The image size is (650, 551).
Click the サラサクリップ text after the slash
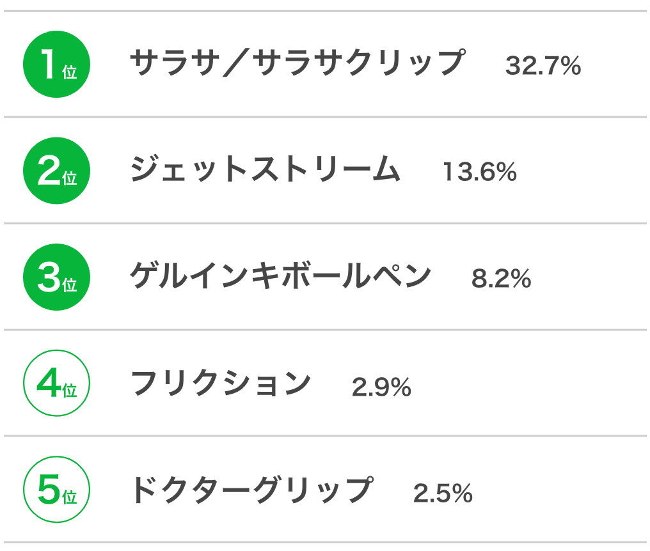tap(359, 63)
